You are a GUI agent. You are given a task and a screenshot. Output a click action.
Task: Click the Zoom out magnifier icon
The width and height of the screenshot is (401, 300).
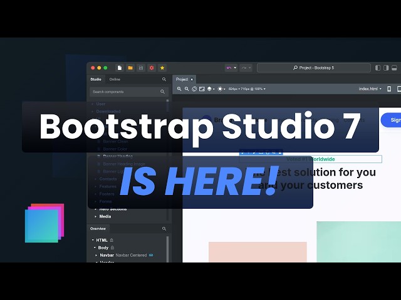click(x=187, y=89)
